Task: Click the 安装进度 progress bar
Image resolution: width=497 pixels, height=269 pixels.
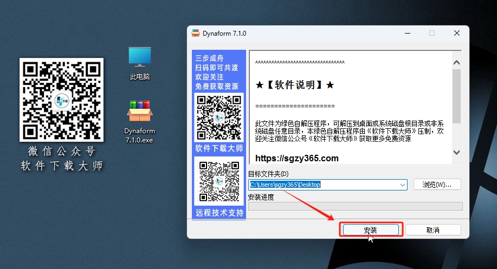Action: point(356,206)
